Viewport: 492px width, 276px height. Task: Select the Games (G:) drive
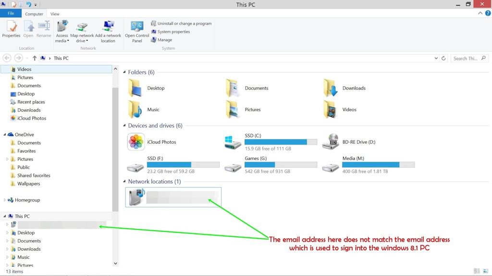[271, 165]
